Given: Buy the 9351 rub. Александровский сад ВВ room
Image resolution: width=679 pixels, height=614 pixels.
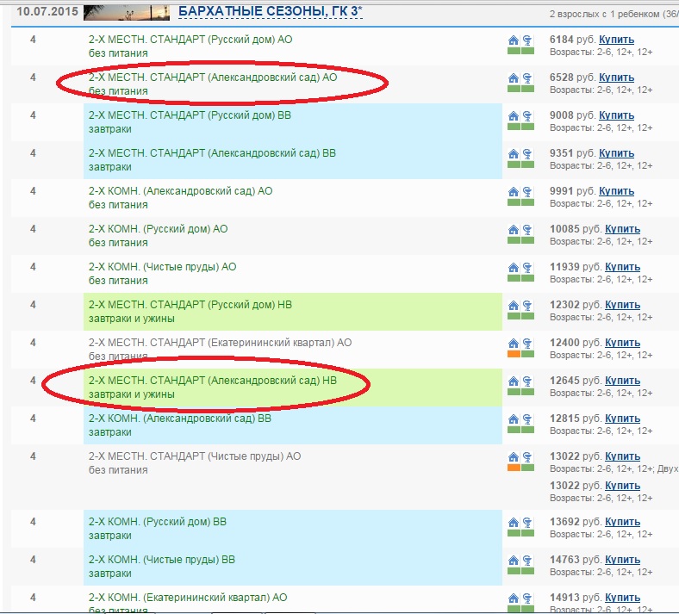Looking at the screenshot, I should (616, 153).
